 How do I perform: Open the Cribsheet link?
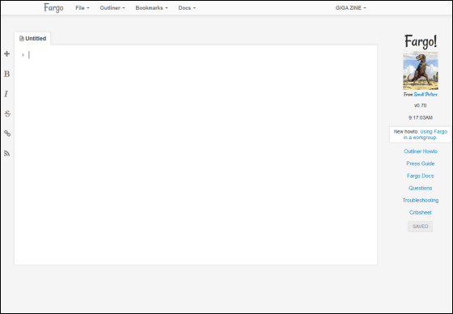[x=421, y=213]
